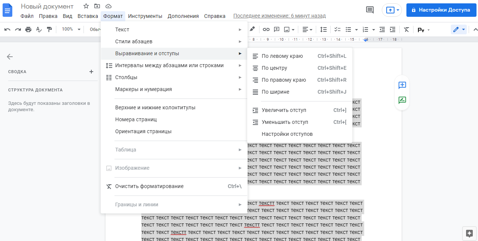Click the Новый документ title field

[47, 6]
